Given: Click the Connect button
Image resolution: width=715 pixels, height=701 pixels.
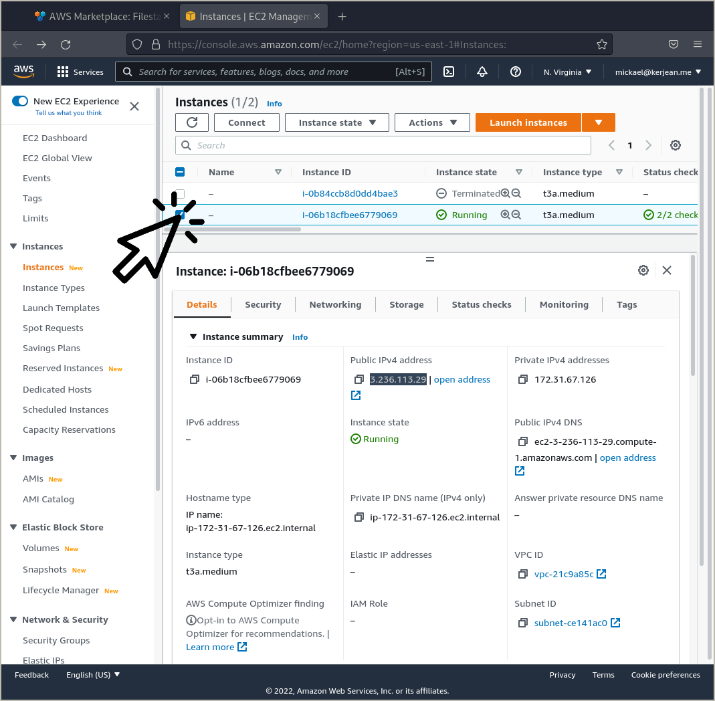Looking at the screenshot, I should click(247, 122).
